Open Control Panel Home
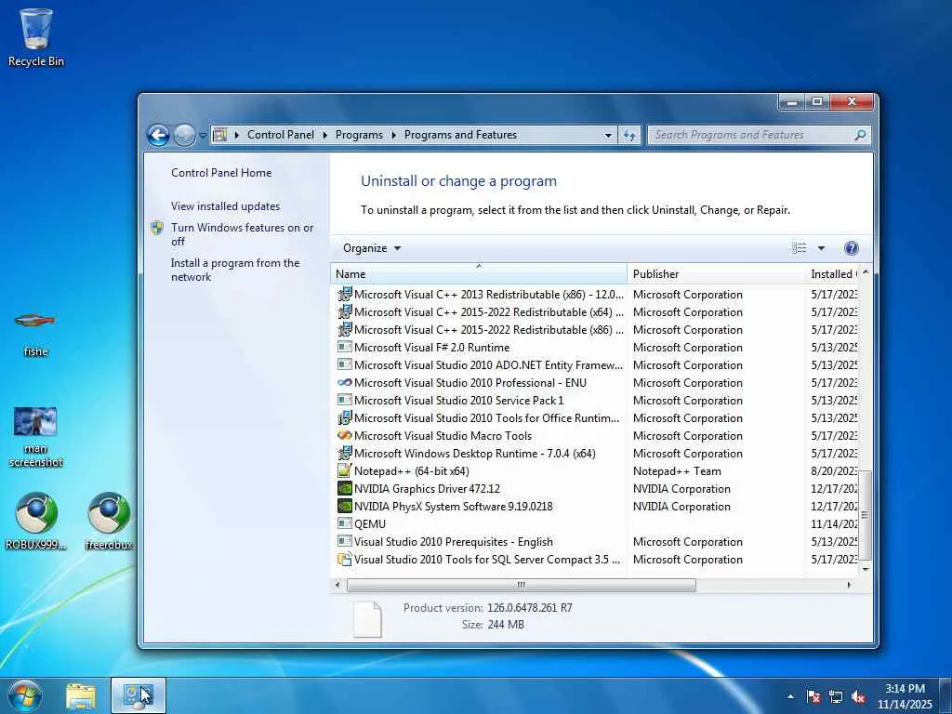 [221, 172]
